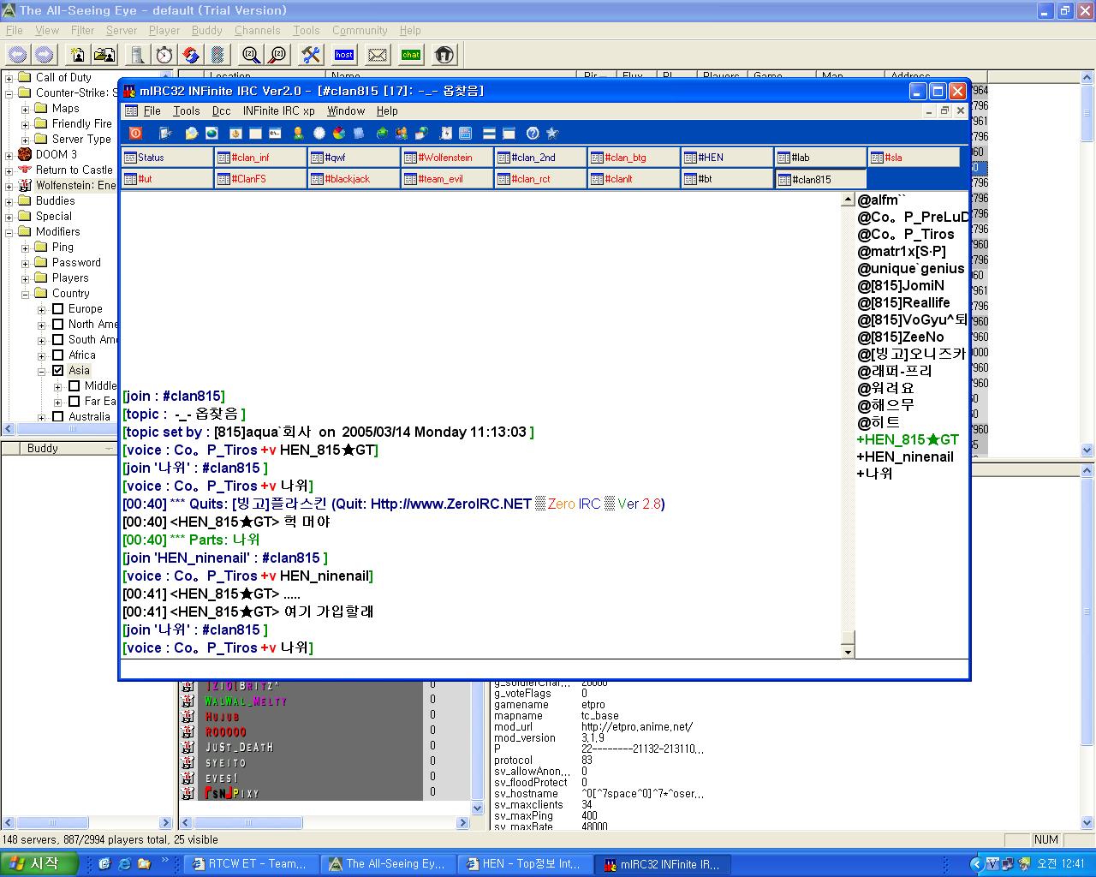Viewport: 1096px width, 877px height.
Task: Expand the Ping modifier folder
Action: (26, 248)
